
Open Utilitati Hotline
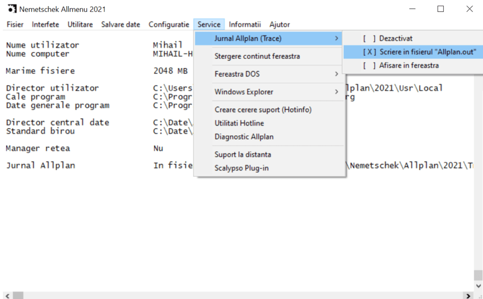(x=268, y=123)
